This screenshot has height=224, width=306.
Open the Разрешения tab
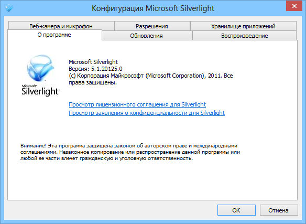(x=152, y=26)
